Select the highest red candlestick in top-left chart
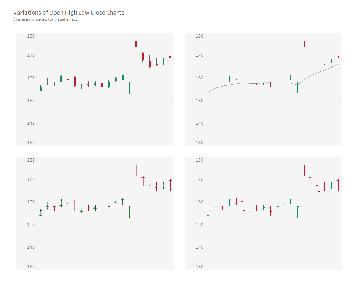The width and height of the screenshot is (358, 286). coord(136,44)
